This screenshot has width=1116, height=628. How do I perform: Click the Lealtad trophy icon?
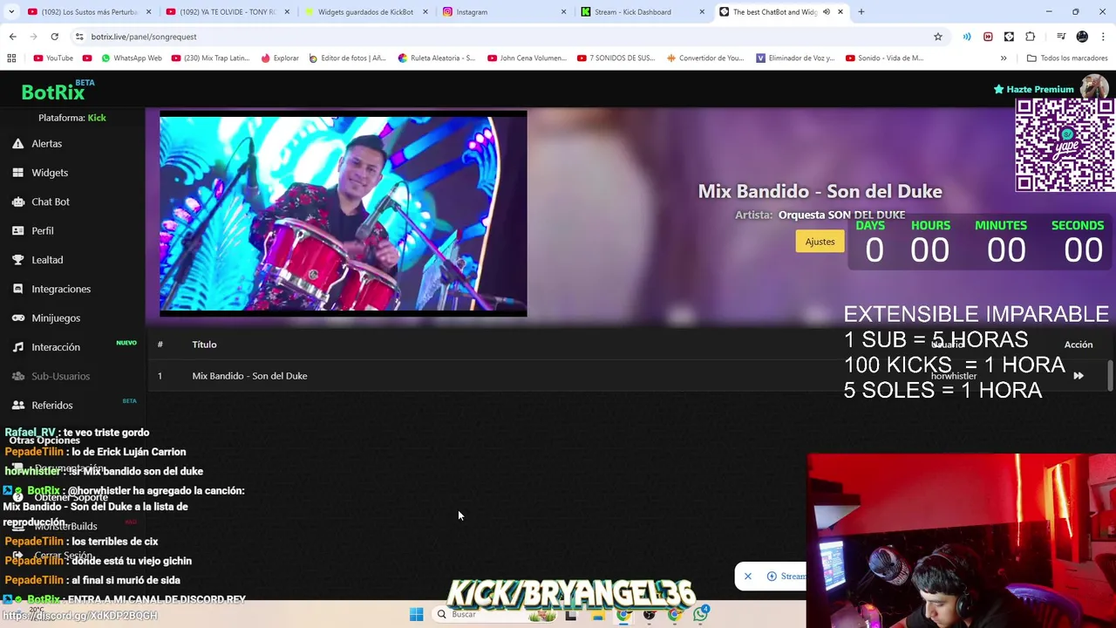coord(17,260)
